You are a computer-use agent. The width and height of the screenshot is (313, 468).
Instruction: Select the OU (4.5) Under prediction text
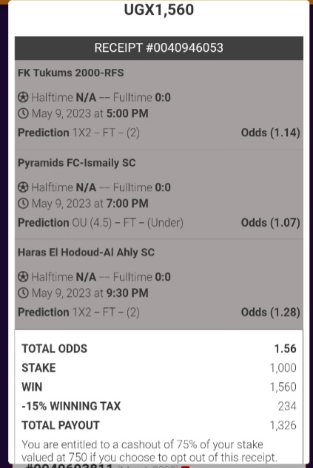pyautogui.click(x=127, y=223)
